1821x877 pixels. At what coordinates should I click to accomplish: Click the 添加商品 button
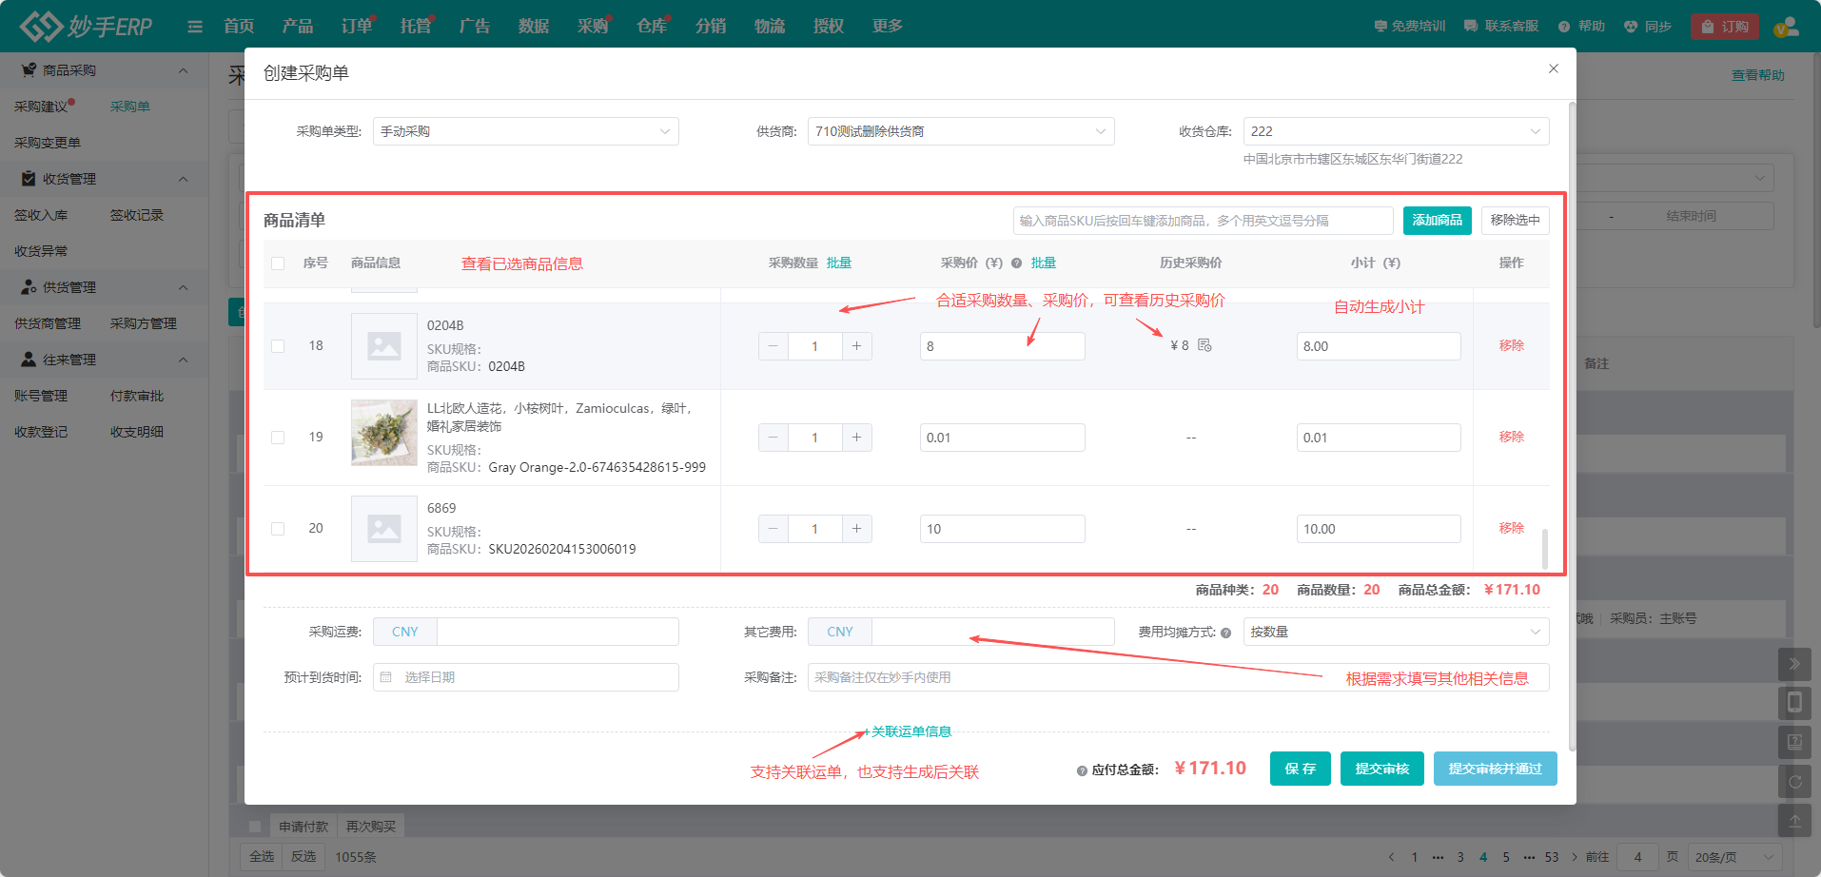[1437, 221]
